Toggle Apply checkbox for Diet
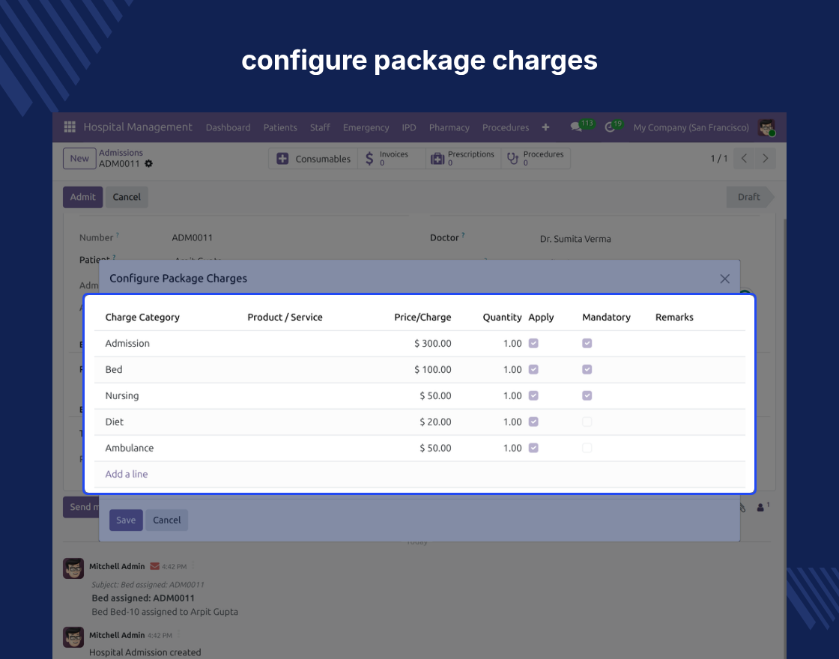Image resolution: width=839 pixels, height=659 pixels. pyautogui.click(x=533, y=422)
